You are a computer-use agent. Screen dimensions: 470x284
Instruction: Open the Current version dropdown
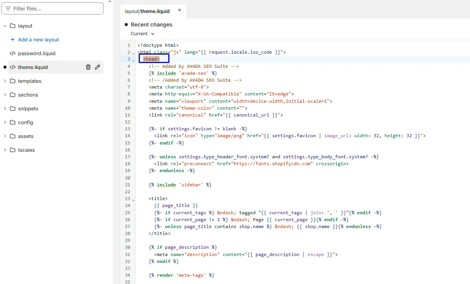(143, 34)
